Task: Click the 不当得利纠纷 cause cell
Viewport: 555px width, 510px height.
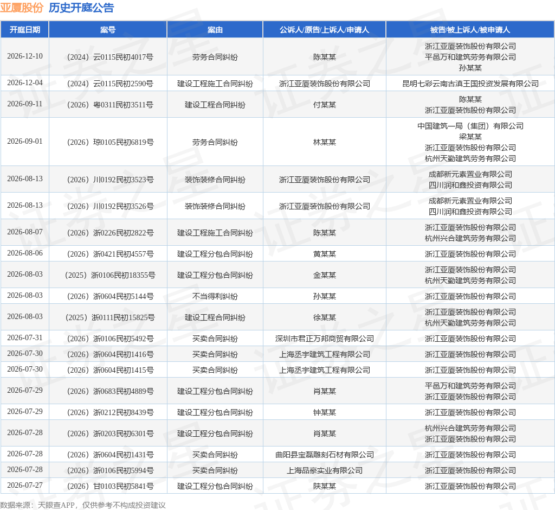Action: pos(215,296)
